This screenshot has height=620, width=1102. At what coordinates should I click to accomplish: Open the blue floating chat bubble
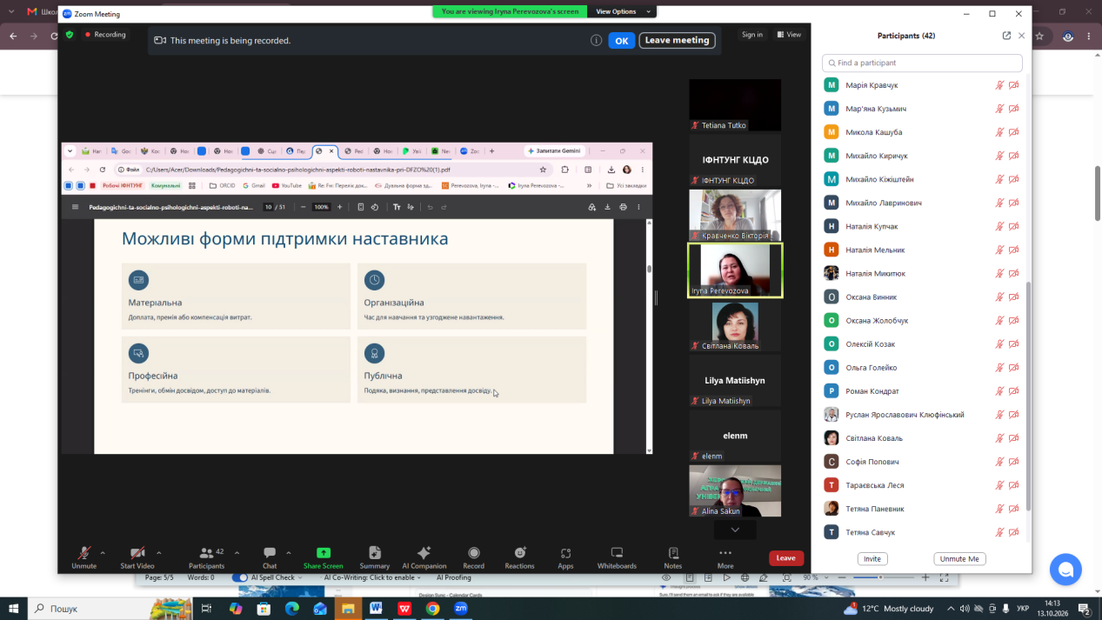coord(1065,570)
